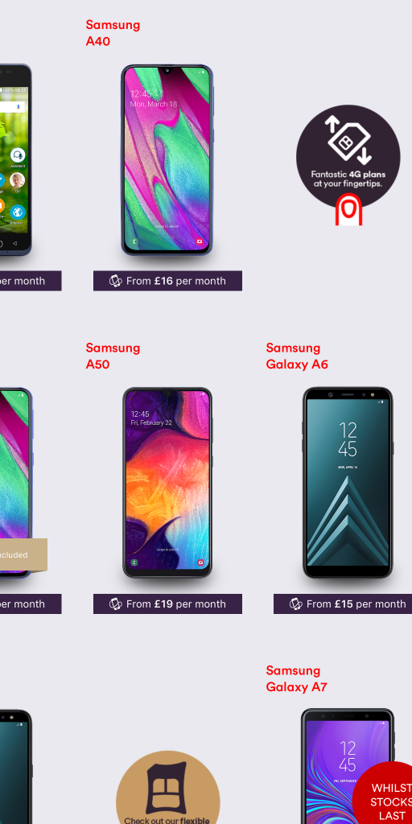This screenshot has width=412, height=824.
Task: Tap the red fingertip pointer icon
Action: tap(349, 210)
